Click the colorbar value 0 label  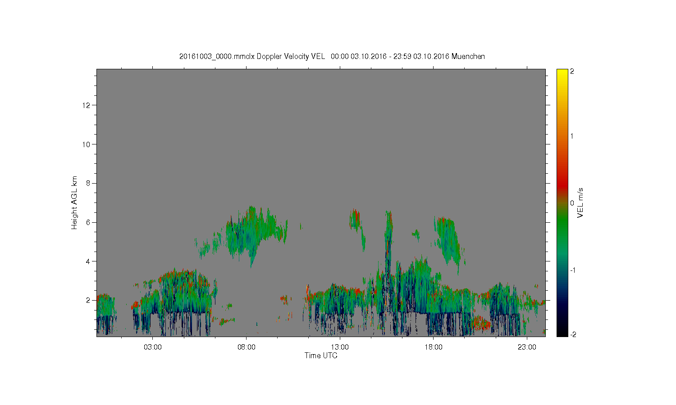pyautogui.click(x=572, y=203)
